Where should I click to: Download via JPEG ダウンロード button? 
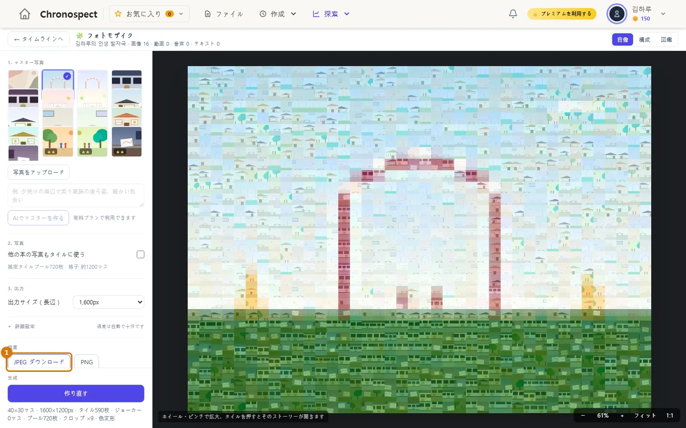(39, 362)
